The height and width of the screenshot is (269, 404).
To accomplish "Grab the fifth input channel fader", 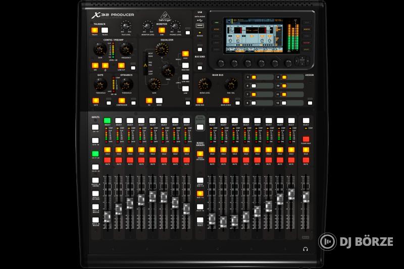I will coord(153,196).
